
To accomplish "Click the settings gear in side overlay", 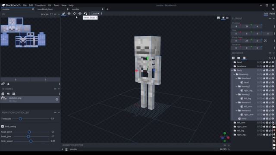I will 274,148.
